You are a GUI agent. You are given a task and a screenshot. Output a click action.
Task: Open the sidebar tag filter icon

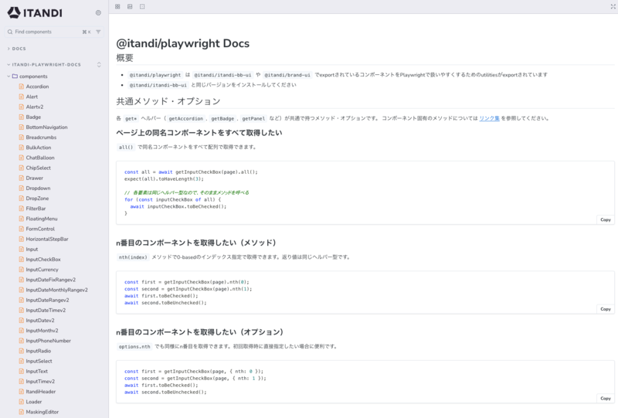[x=98, y=32]
